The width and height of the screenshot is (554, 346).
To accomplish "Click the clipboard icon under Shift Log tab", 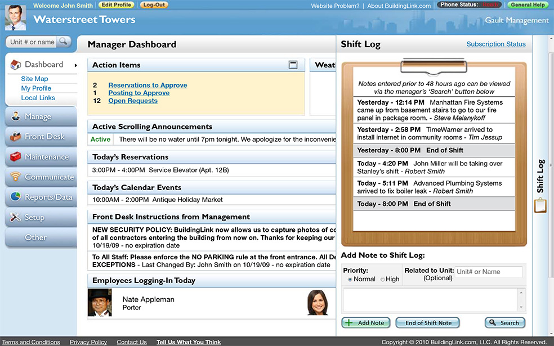I will [540, 205].
